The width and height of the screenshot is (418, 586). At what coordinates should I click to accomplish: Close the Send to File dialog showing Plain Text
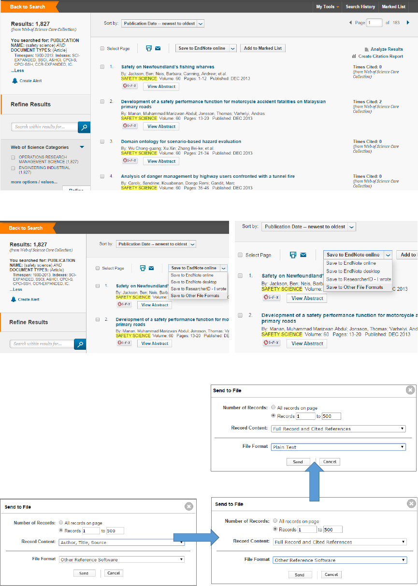click(410, 390)
